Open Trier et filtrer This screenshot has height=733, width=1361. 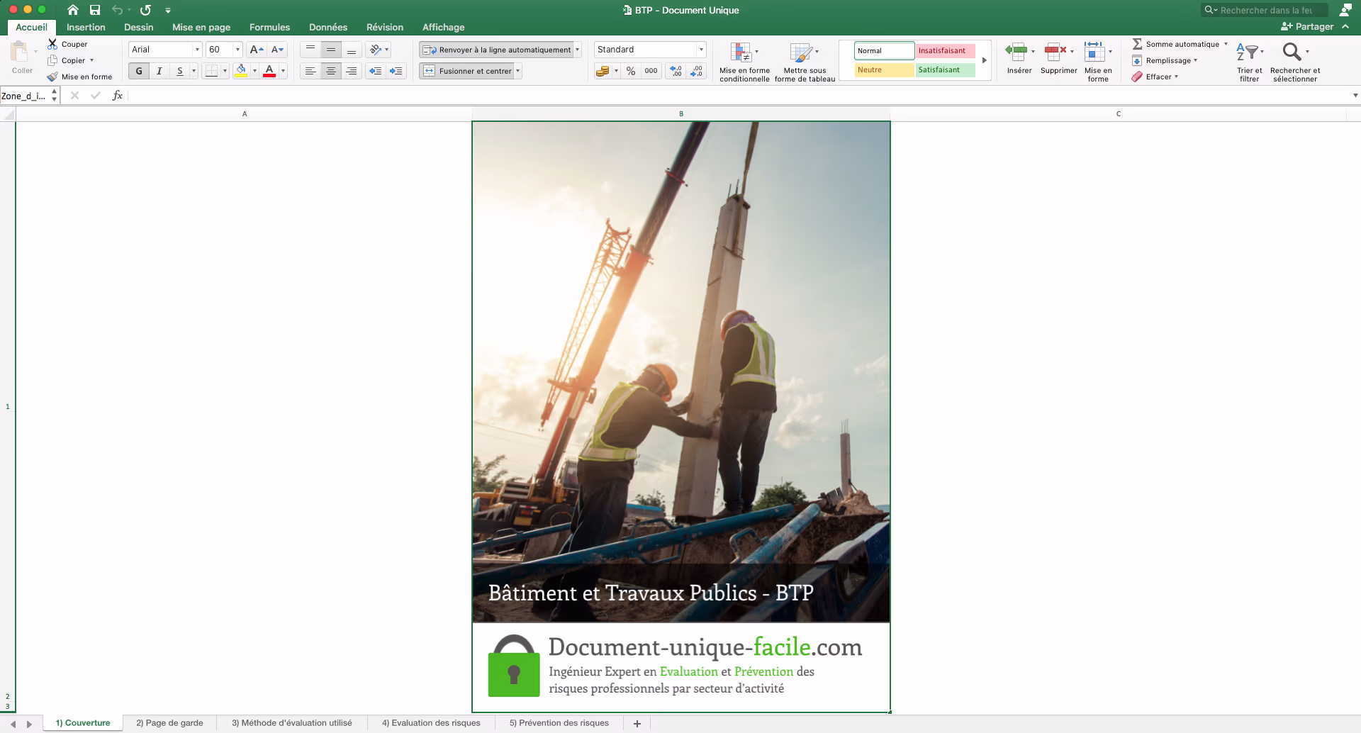(1249, 62)
